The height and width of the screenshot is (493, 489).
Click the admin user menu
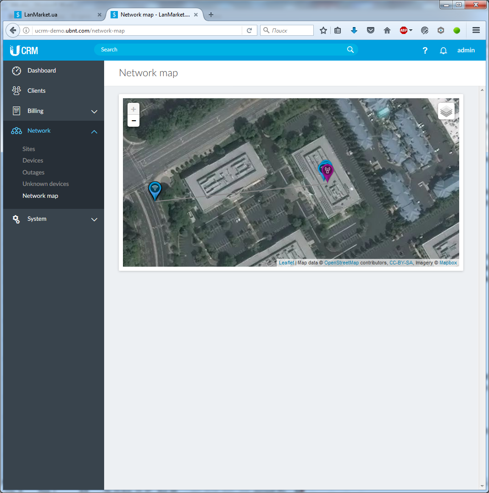[466, 50]
